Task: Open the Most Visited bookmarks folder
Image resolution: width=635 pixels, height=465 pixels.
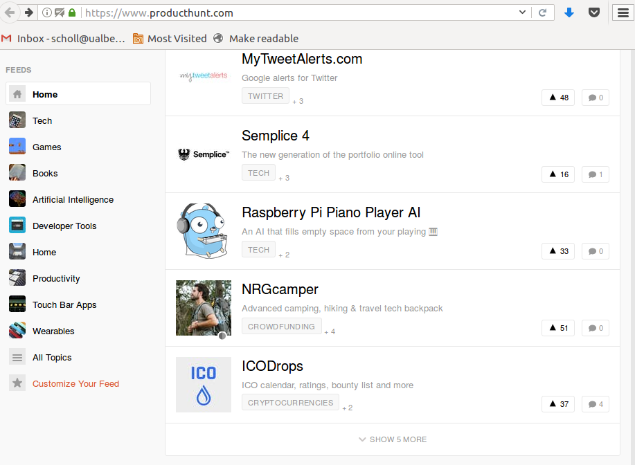Action: [169, 38]
